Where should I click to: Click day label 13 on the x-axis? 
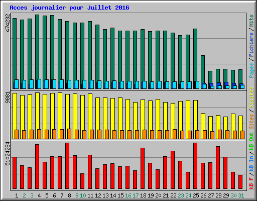pyautogui.click(x=105, y=195)
